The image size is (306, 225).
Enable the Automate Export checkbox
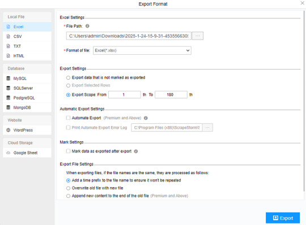pyautogui.click(x=68, y=118)
